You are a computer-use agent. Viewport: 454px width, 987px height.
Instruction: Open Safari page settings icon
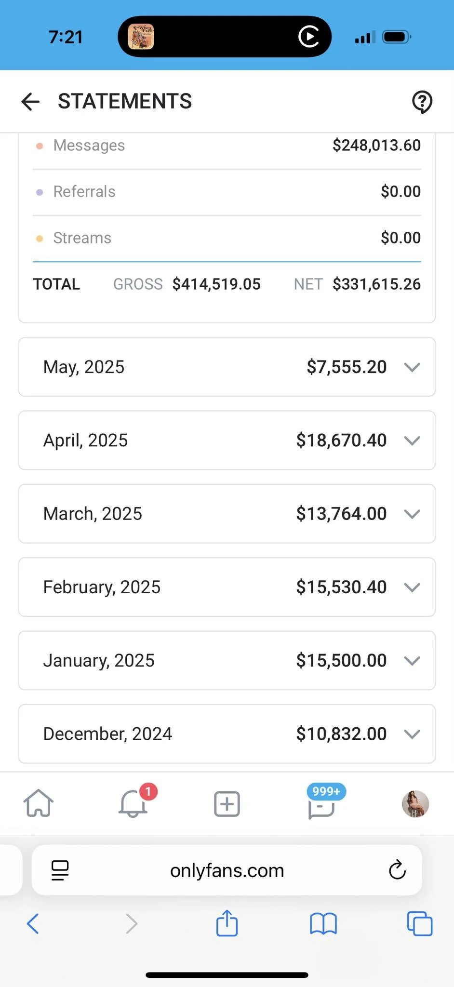point(60,870)
